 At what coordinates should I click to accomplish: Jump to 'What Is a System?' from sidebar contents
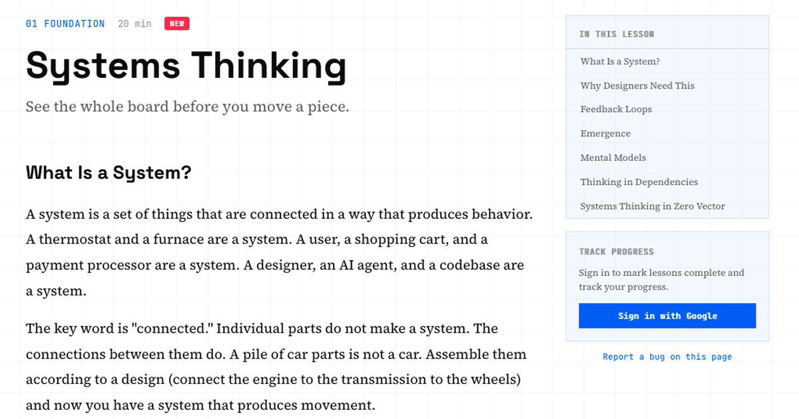click(620, 61)
